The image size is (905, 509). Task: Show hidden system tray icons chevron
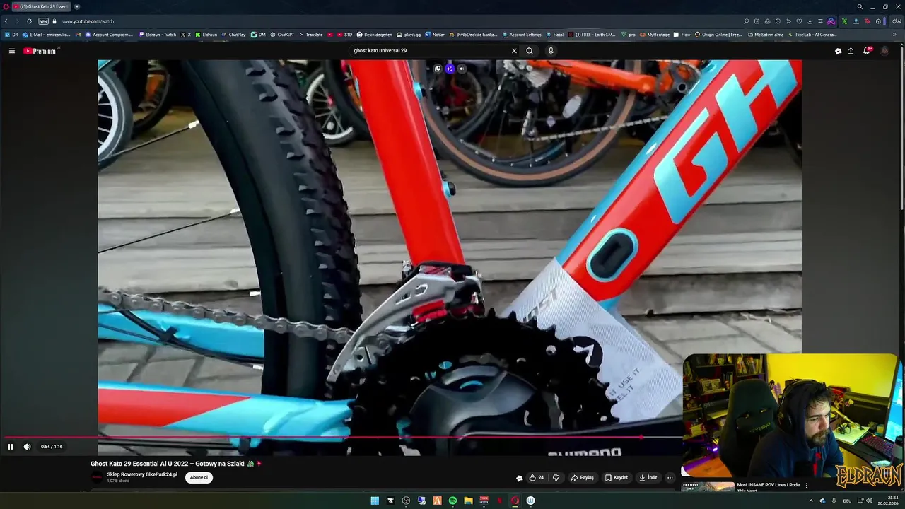[811, 501]
